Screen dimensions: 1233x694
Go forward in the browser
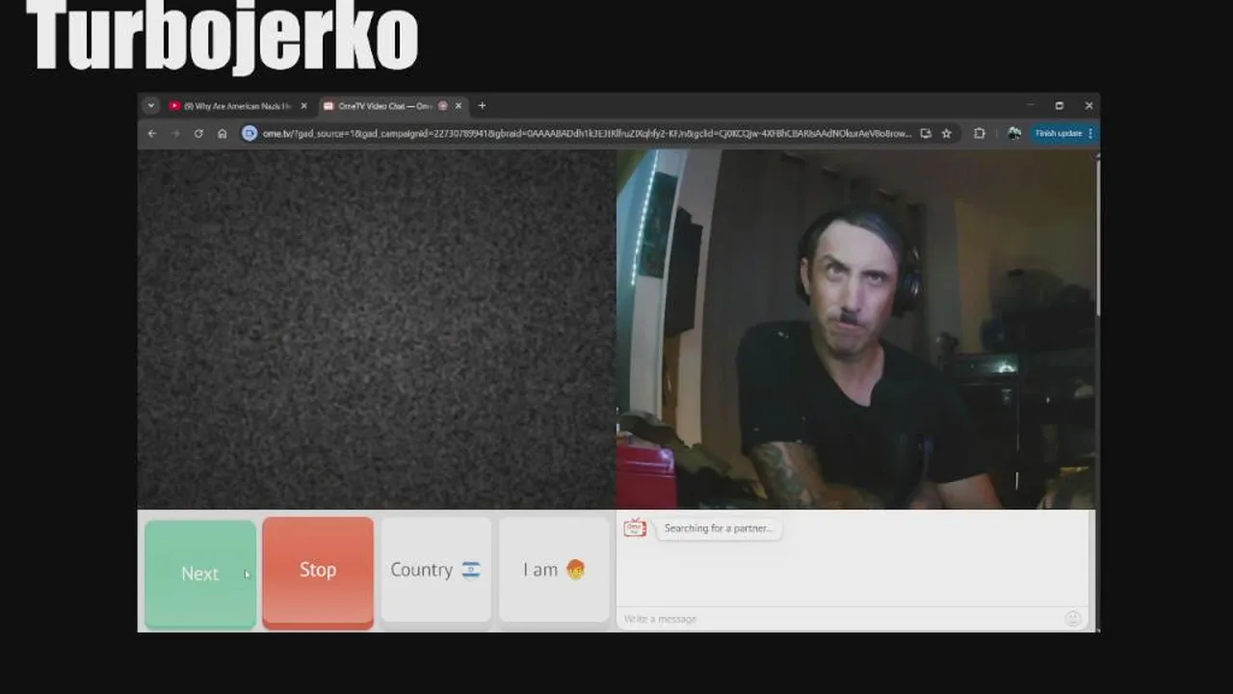pyautogui.click(x=175, y=133)
